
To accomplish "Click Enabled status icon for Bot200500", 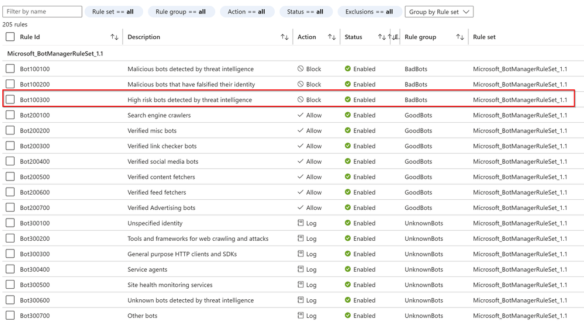I will pyautogui.click(x=348, y=176).
